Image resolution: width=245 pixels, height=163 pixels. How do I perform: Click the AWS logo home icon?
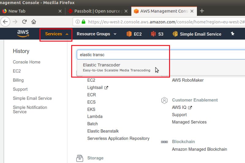23,34
